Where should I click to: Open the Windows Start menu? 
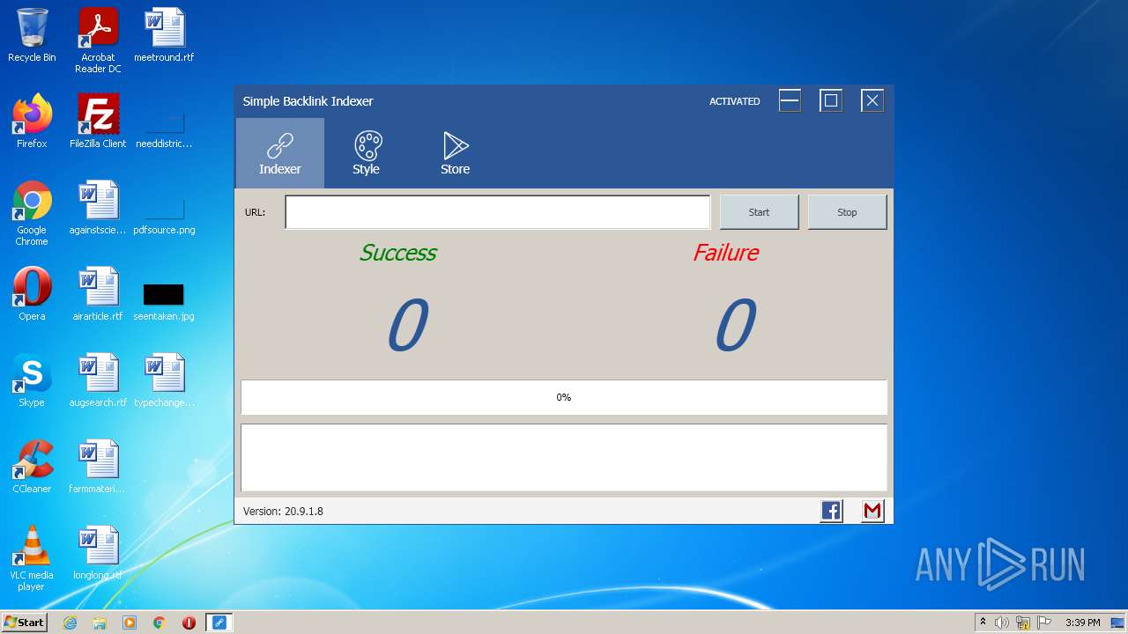[25, 623]
